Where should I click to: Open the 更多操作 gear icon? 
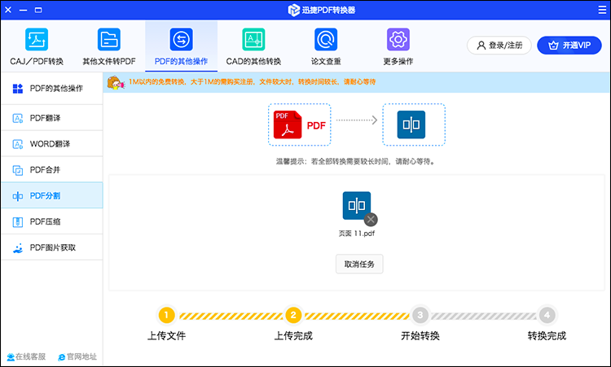tap(398, 39)
